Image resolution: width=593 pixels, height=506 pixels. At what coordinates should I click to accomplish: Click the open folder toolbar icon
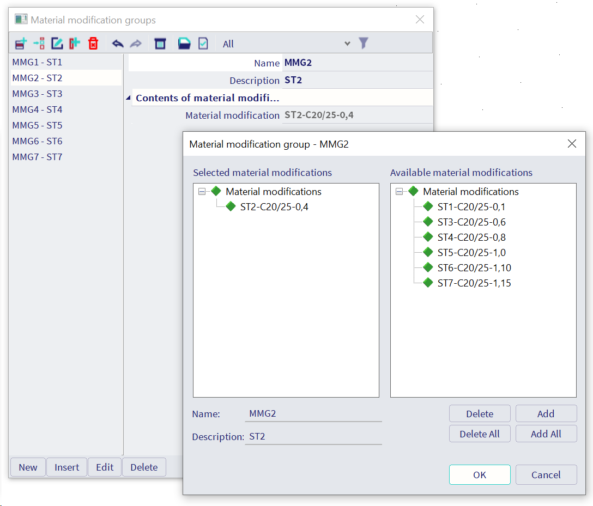184,44
